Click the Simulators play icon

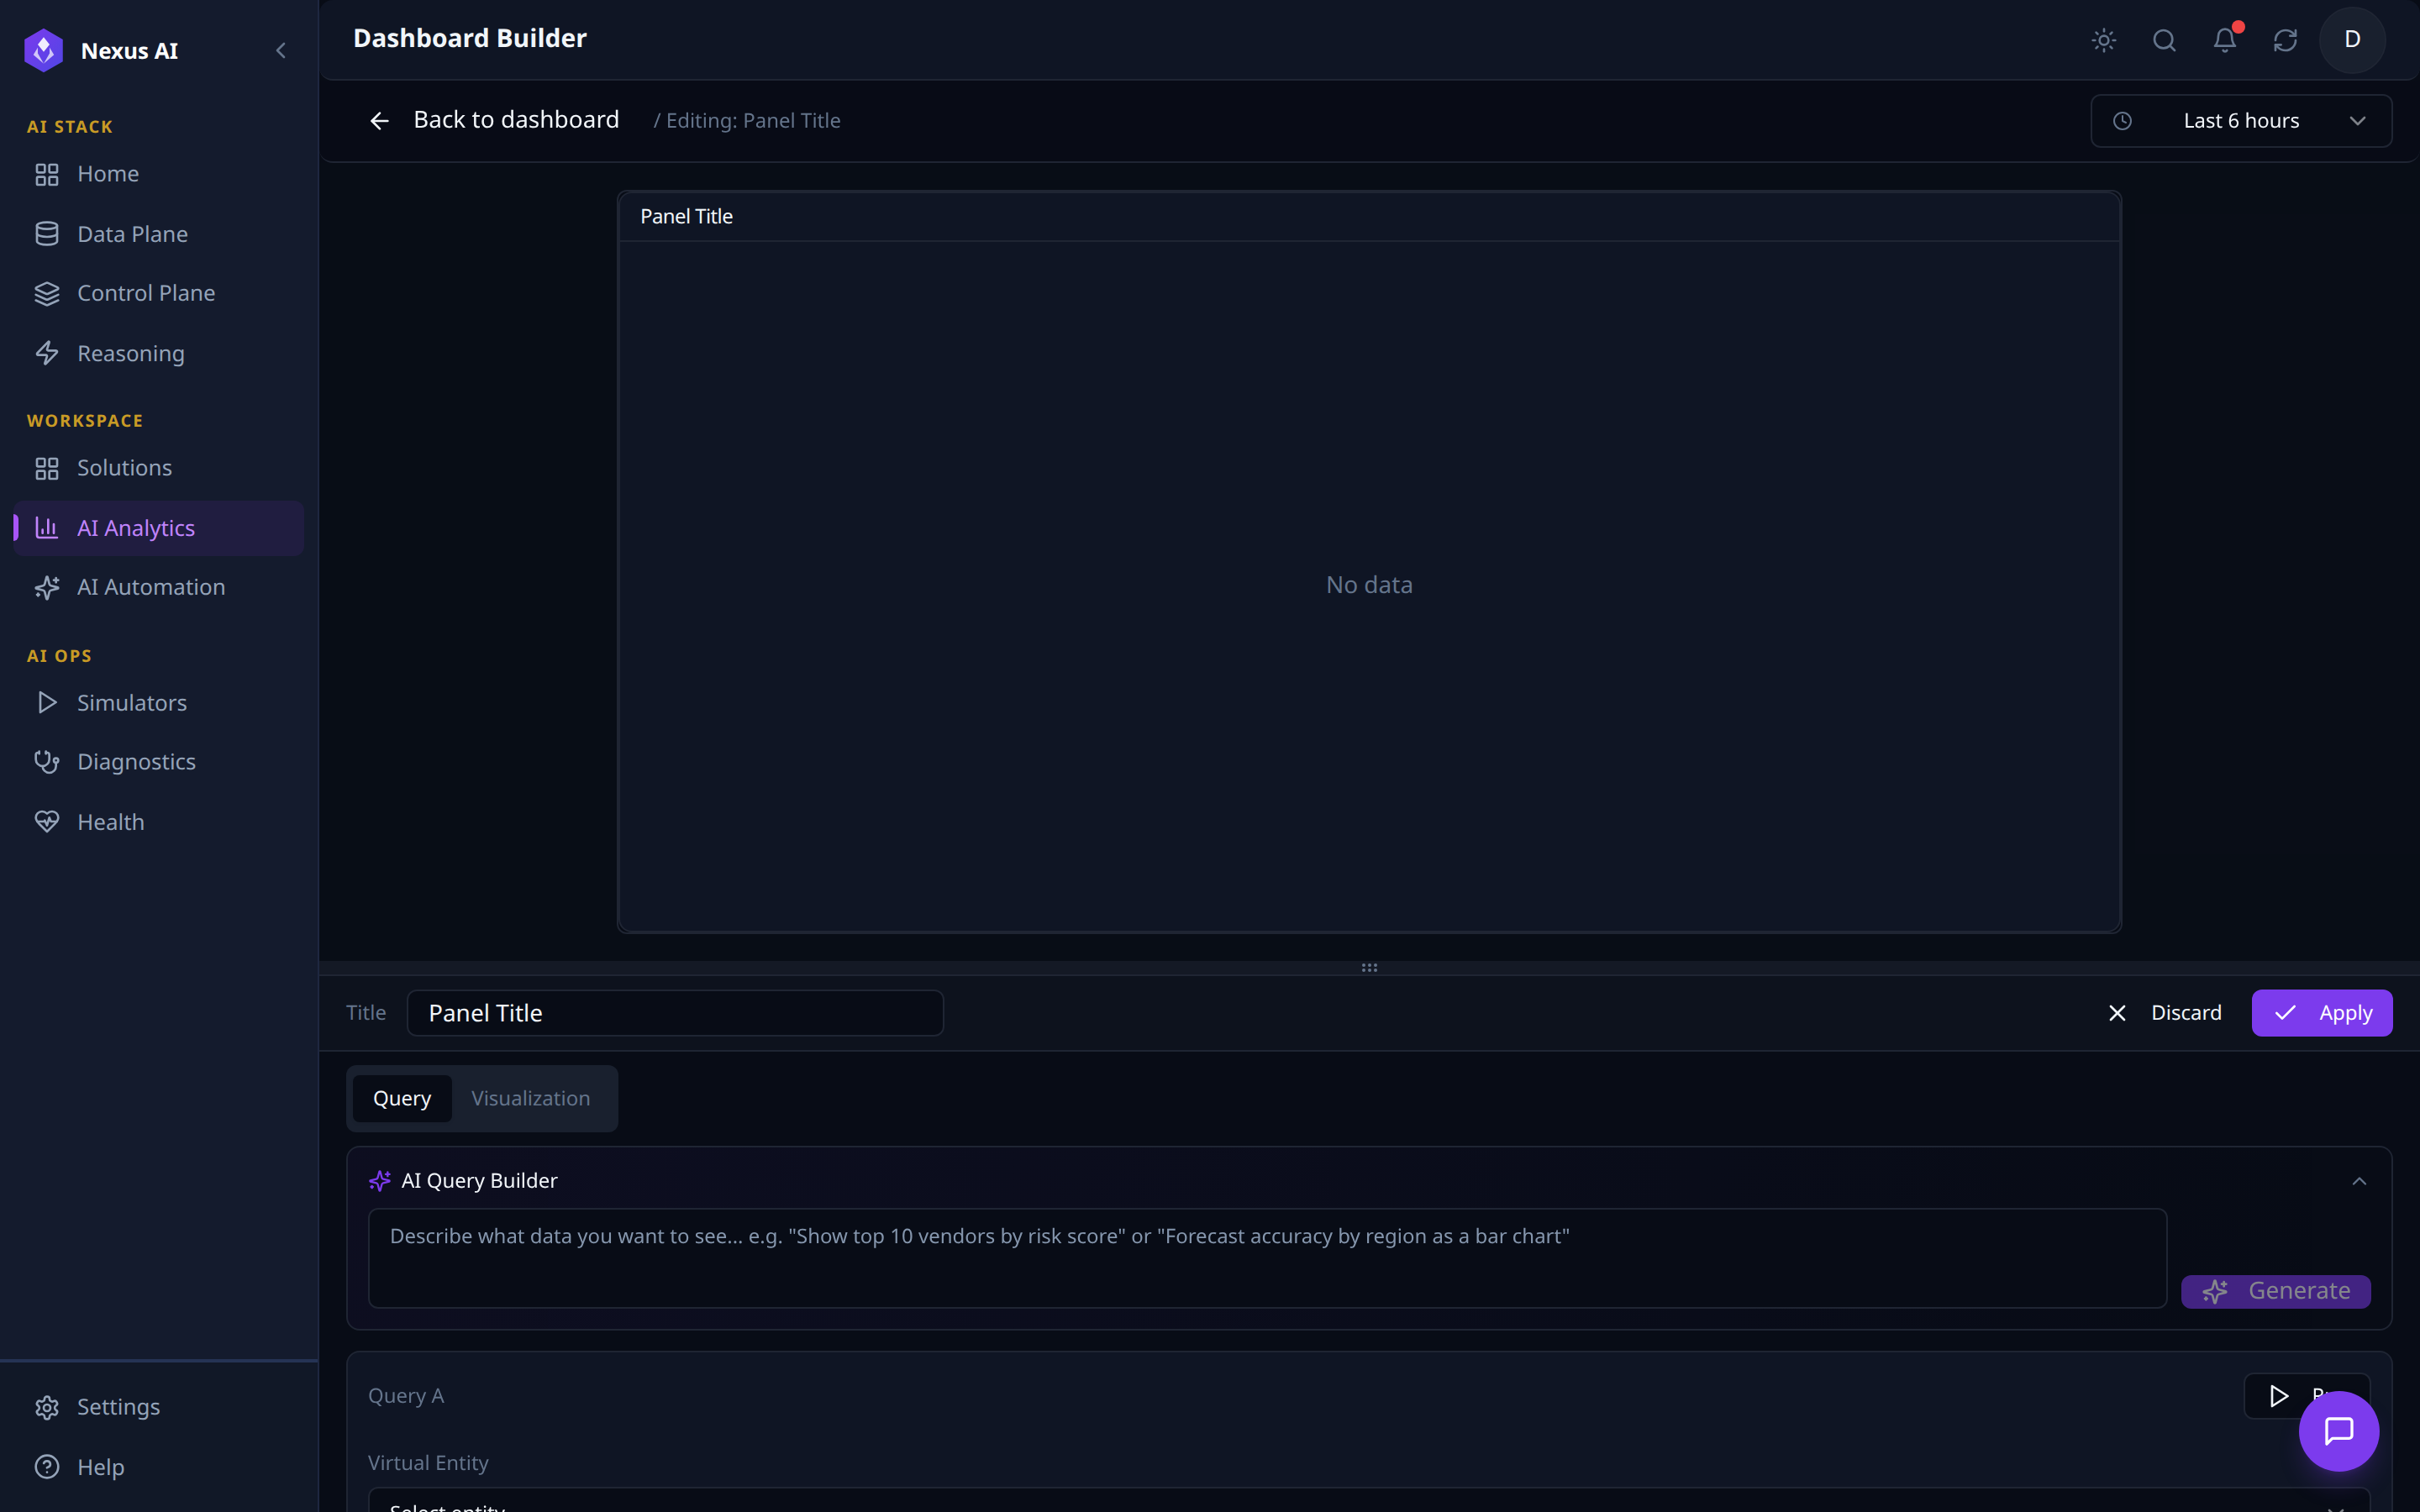(47, 702)
